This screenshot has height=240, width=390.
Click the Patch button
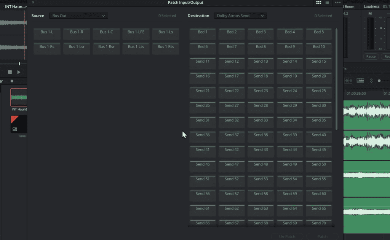(322, 237)
